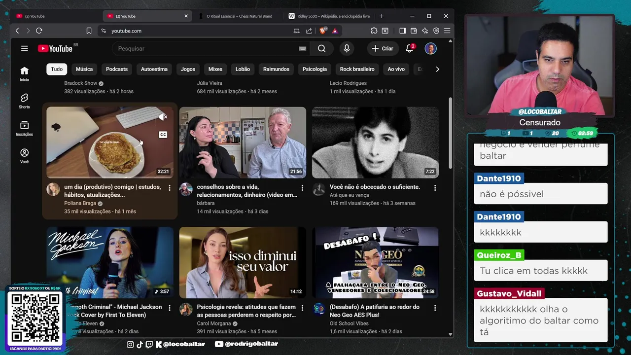This screenshot has width=631, height=355.
Task: Click the browser back arrow
Action: pyautogui.click(x=17, y=31)
